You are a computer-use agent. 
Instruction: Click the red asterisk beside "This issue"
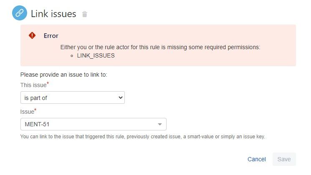(x=48, y=83)
